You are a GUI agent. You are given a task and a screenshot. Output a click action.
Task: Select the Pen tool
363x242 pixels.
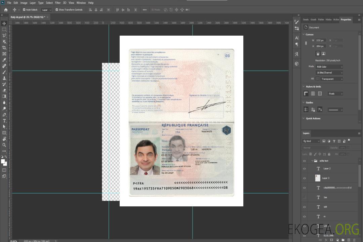click(x=4, y=115)
